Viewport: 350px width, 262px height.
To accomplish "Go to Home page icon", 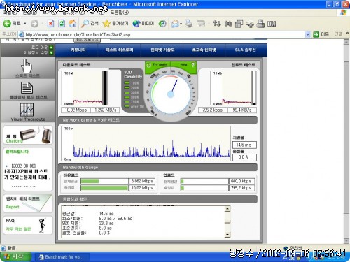I will point(73,23).
